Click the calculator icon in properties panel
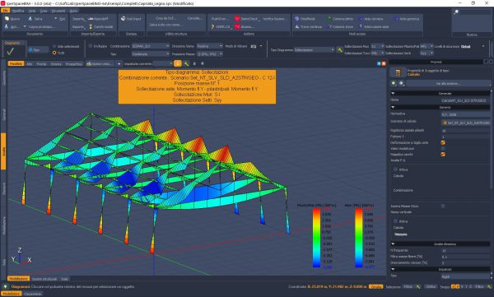This screenshot has width=494, height=297. pos(398,72)
